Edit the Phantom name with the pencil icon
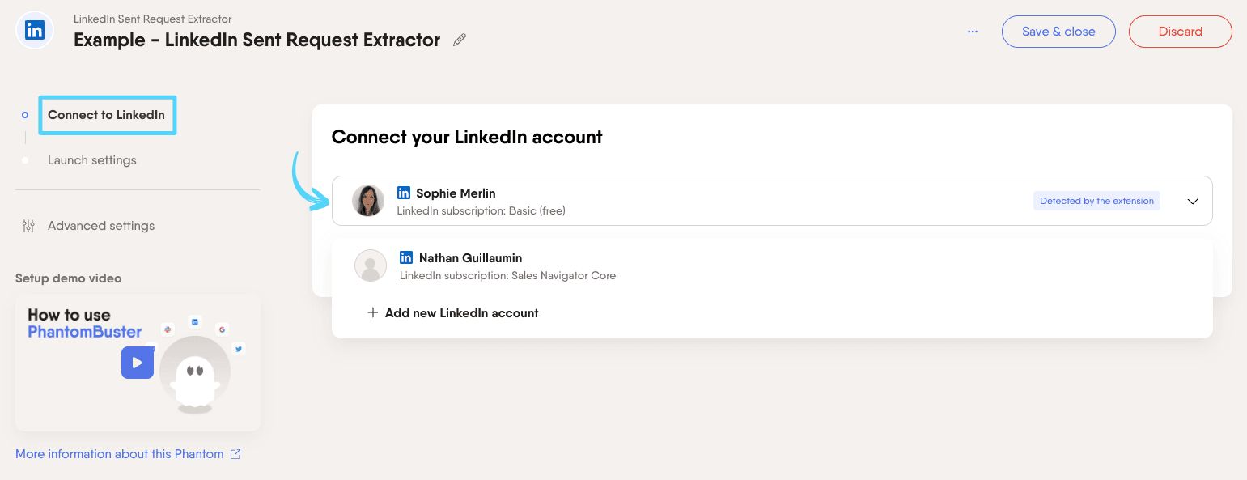The image size is (1247, 480). coord(460,40)
